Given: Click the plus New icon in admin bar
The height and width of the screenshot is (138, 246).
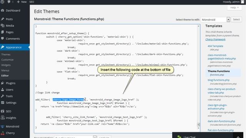Looking at the screenshot, I should click(18, 2).
